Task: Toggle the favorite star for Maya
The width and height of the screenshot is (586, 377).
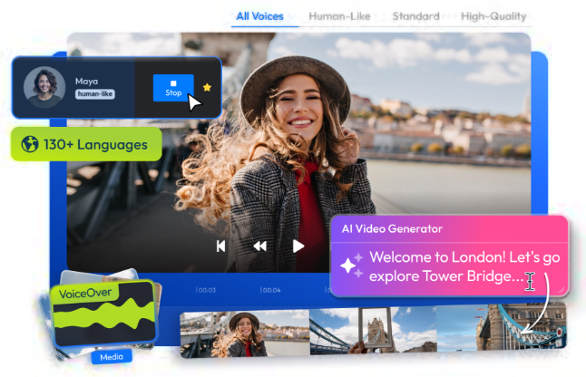Action: (207, 87)
